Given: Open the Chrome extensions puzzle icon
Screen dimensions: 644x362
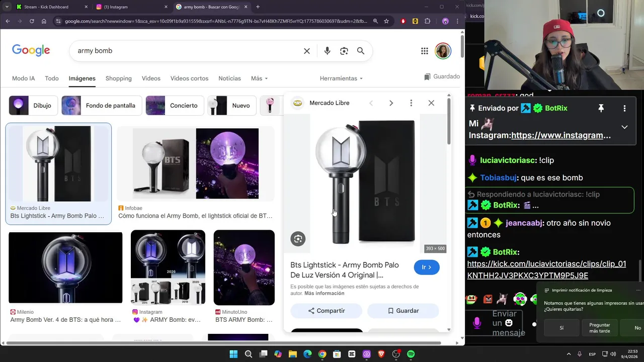Looking at the screenshot, I should pos(428,21).
